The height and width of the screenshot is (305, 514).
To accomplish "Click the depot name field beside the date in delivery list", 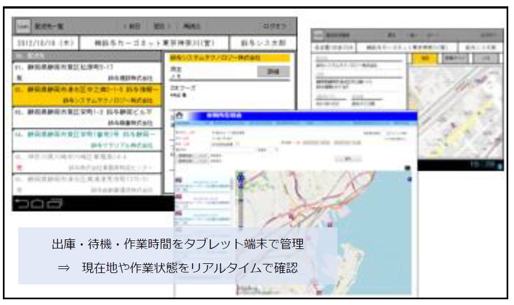I will click(154, 43).
